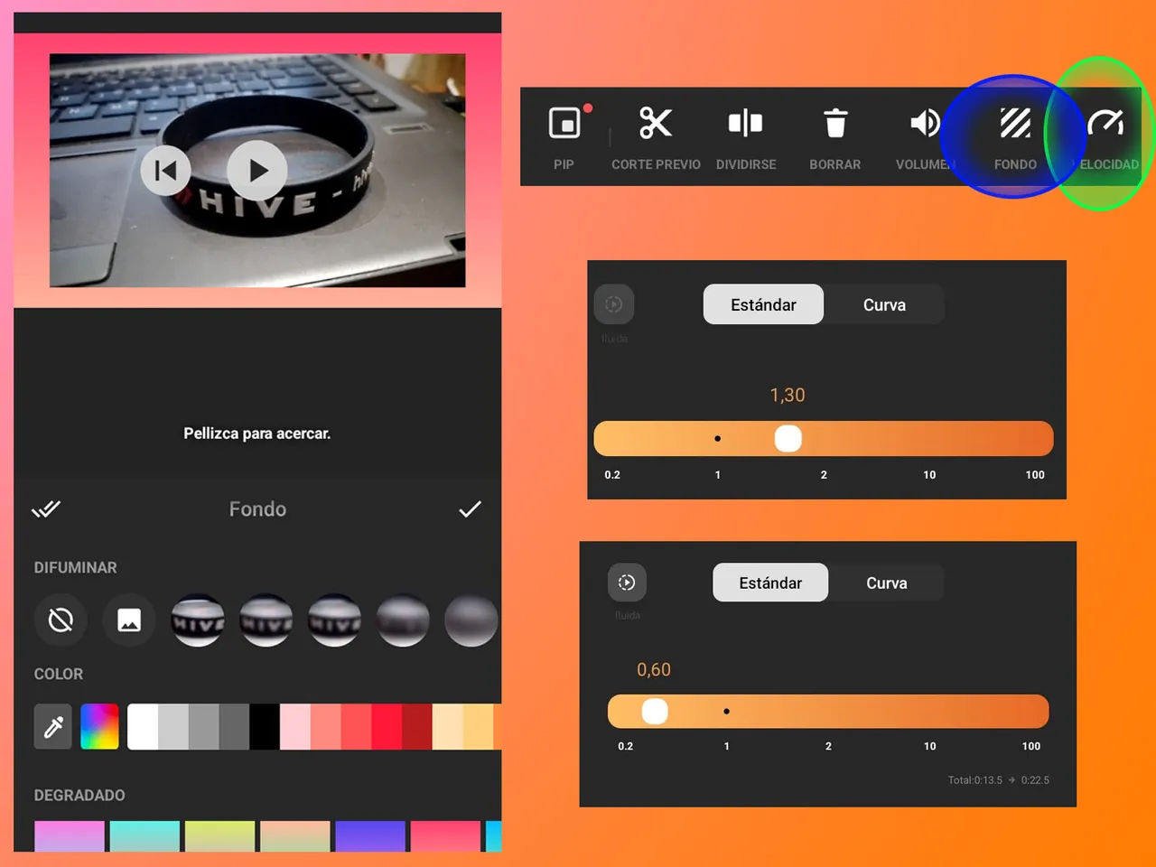
Task: Select the peach gradient under Degradado
Action: coord(295,836)
